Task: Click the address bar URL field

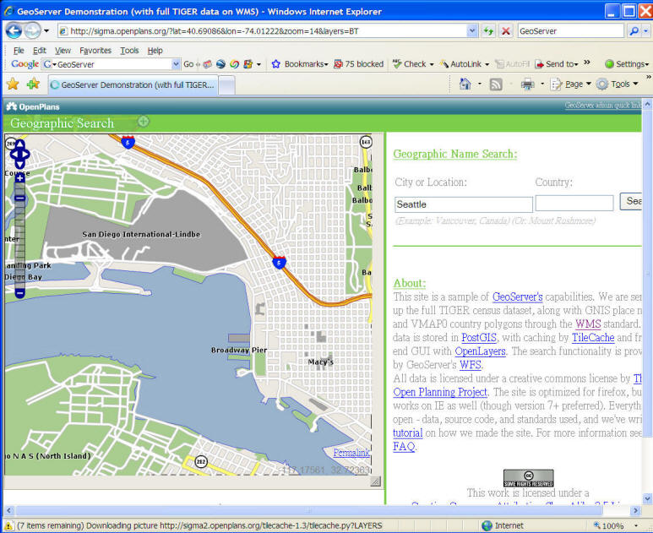Action: pyautogui.click(x=263, y=30)
